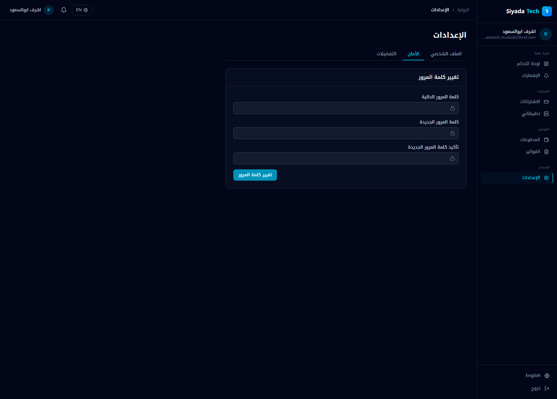Switch to الملف الشخصي tab
Image resolution: width=557 pixels, height=399 pixels.
click(446, 54)
